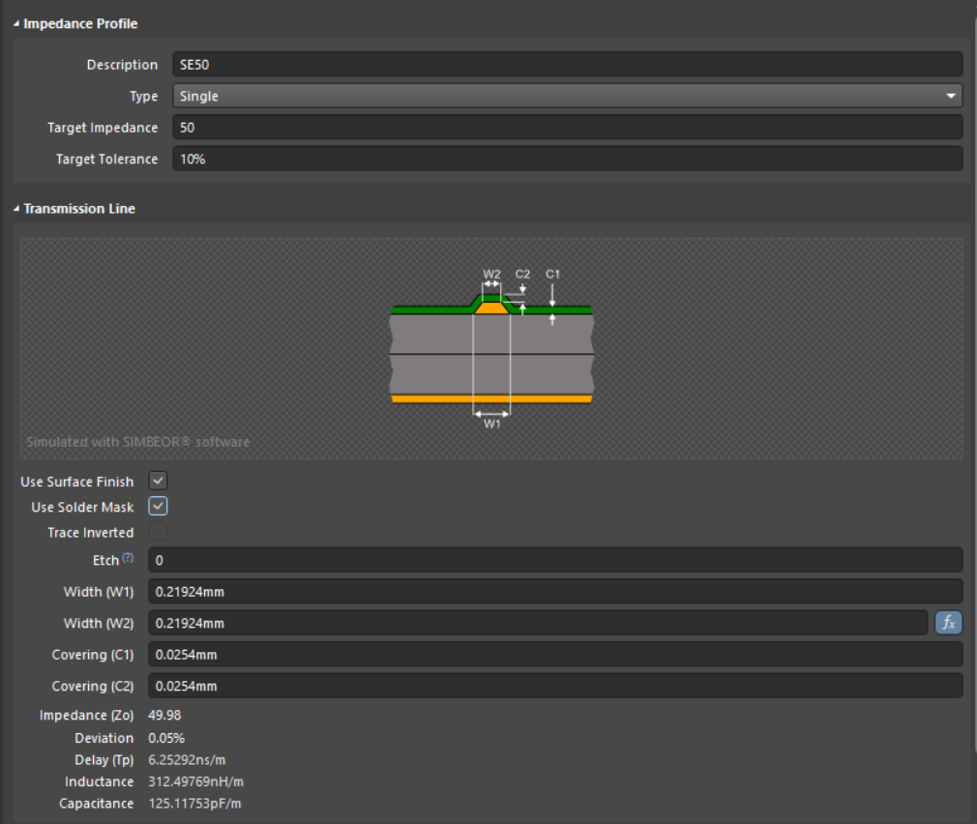The width and height of the screenshot is (977, 824).
Task: Open the Type dropdown showing Single
Action: tap(568, 96)
